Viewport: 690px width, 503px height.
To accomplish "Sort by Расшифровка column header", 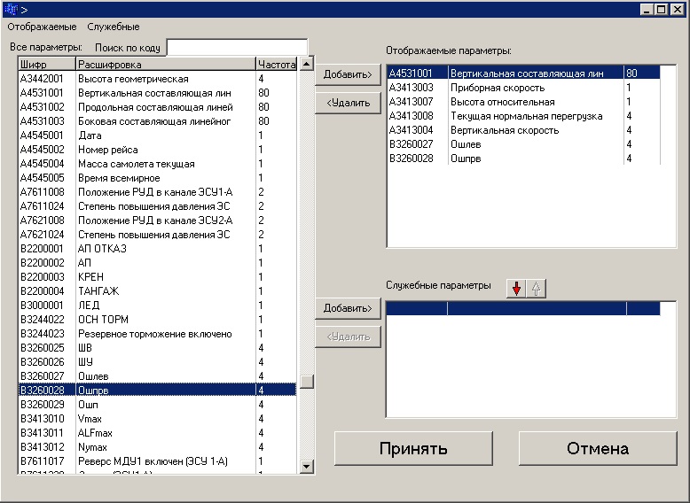I will click(x=165, y=65).
